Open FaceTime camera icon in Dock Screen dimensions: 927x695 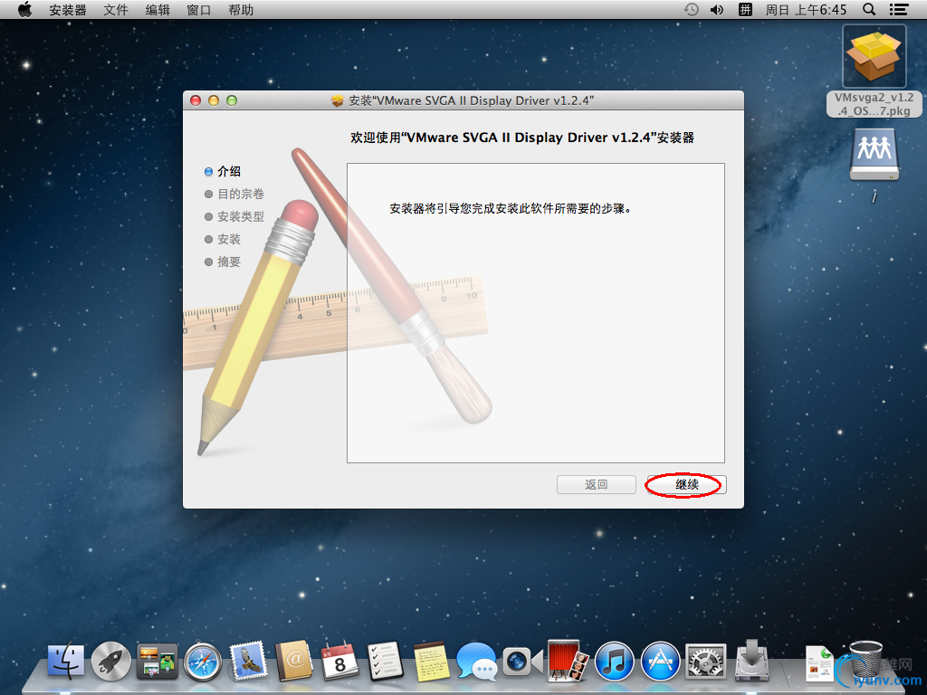pos(522,662)
